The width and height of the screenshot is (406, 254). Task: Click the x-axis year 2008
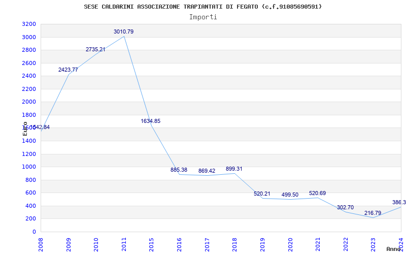coord(41,244)
